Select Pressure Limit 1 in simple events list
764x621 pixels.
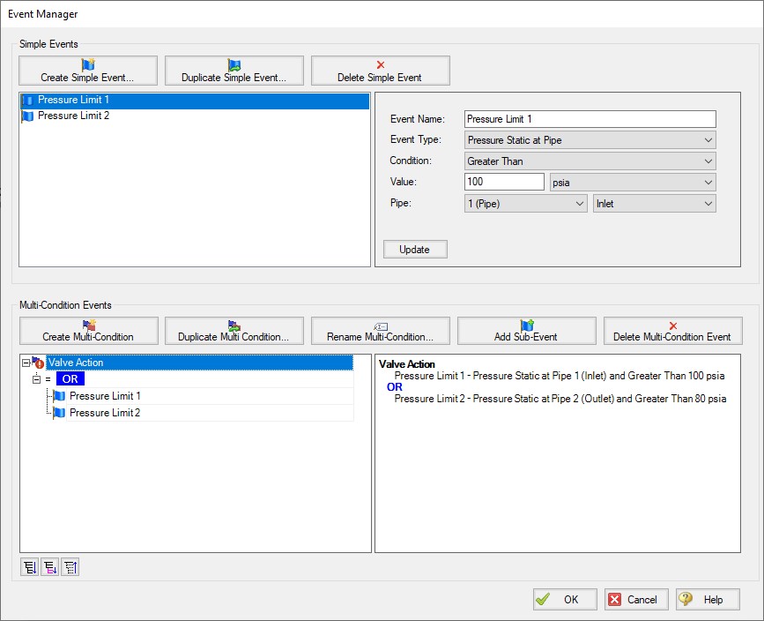[195, 100]
